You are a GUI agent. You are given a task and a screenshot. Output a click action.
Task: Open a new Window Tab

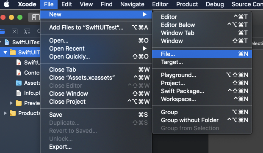coord(202,33)
